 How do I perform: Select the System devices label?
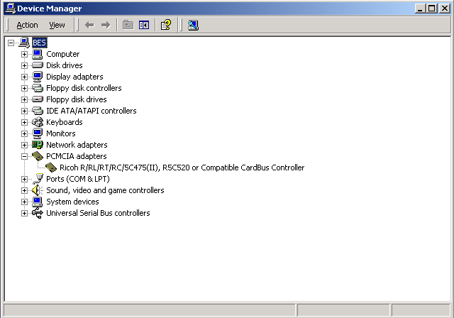pyautogui.click(x=72, y=202)
